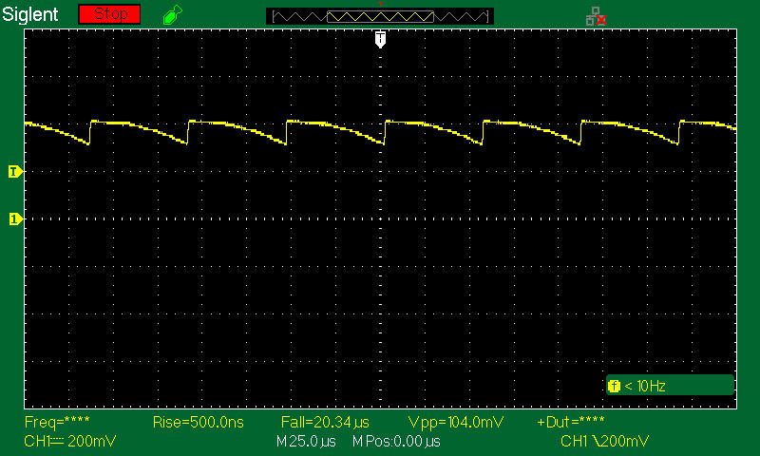Viewport: 760px width, 456px height.
Task: Select the channel 1 ground marker
Action: [x=15, y=219]
